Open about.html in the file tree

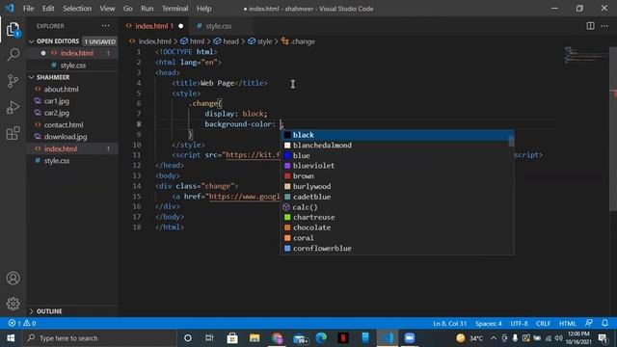[x=61, y=90]
